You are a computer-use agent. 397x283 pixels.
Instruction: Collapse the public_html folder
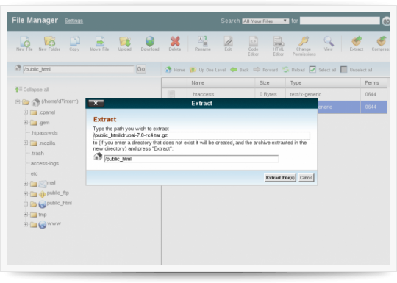click(26, 204)
